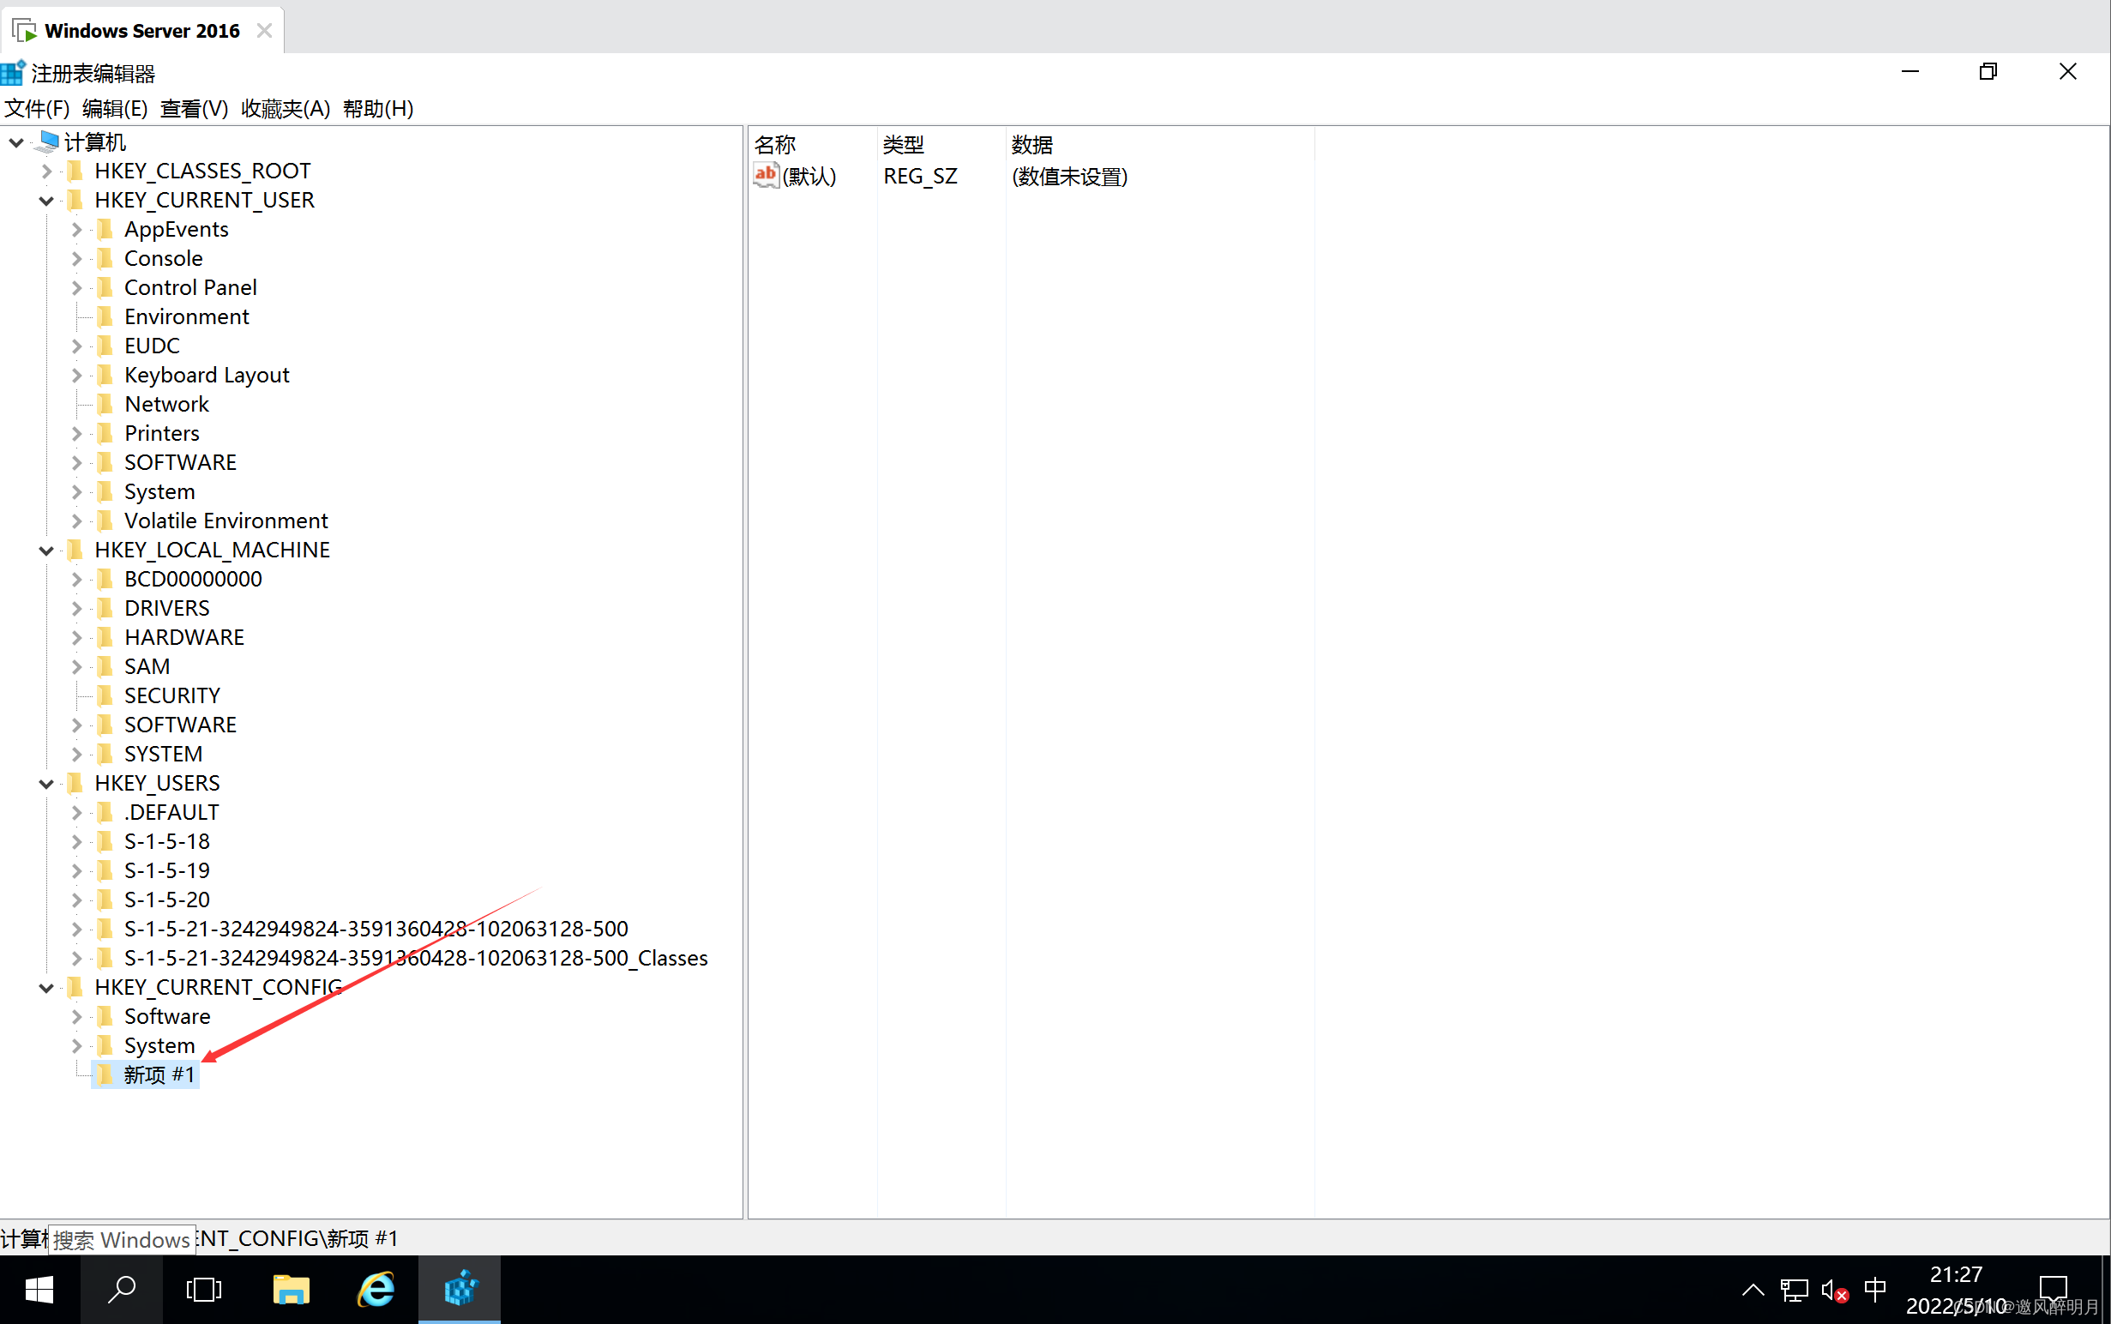2111x1324 pixels.
Task: Collapse the HKEY_LOCAL_MACHINE chevron
Action: 46,550
